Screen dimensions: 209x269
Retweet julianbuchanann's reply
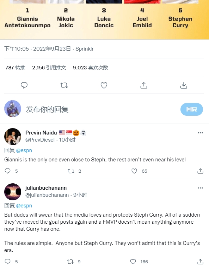(70, 262)
